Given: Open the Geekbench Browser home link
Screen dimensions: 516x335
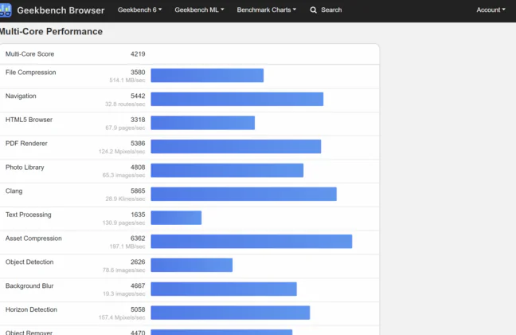Looking at the screenshot, I should 61,10.
